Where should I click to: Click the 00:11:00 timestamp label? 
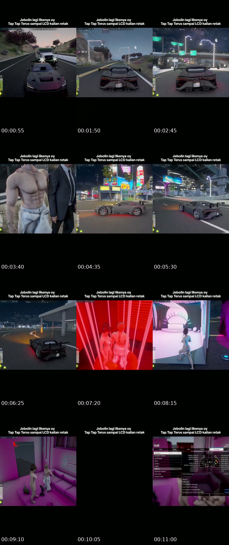click(x=165, y=539)
